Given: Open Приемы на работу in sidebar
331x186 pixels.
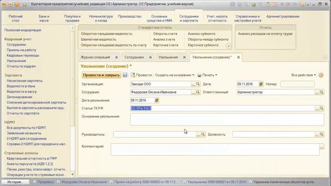Looking at the screenshot, I should pyautogui.click(x=21, y=50).
